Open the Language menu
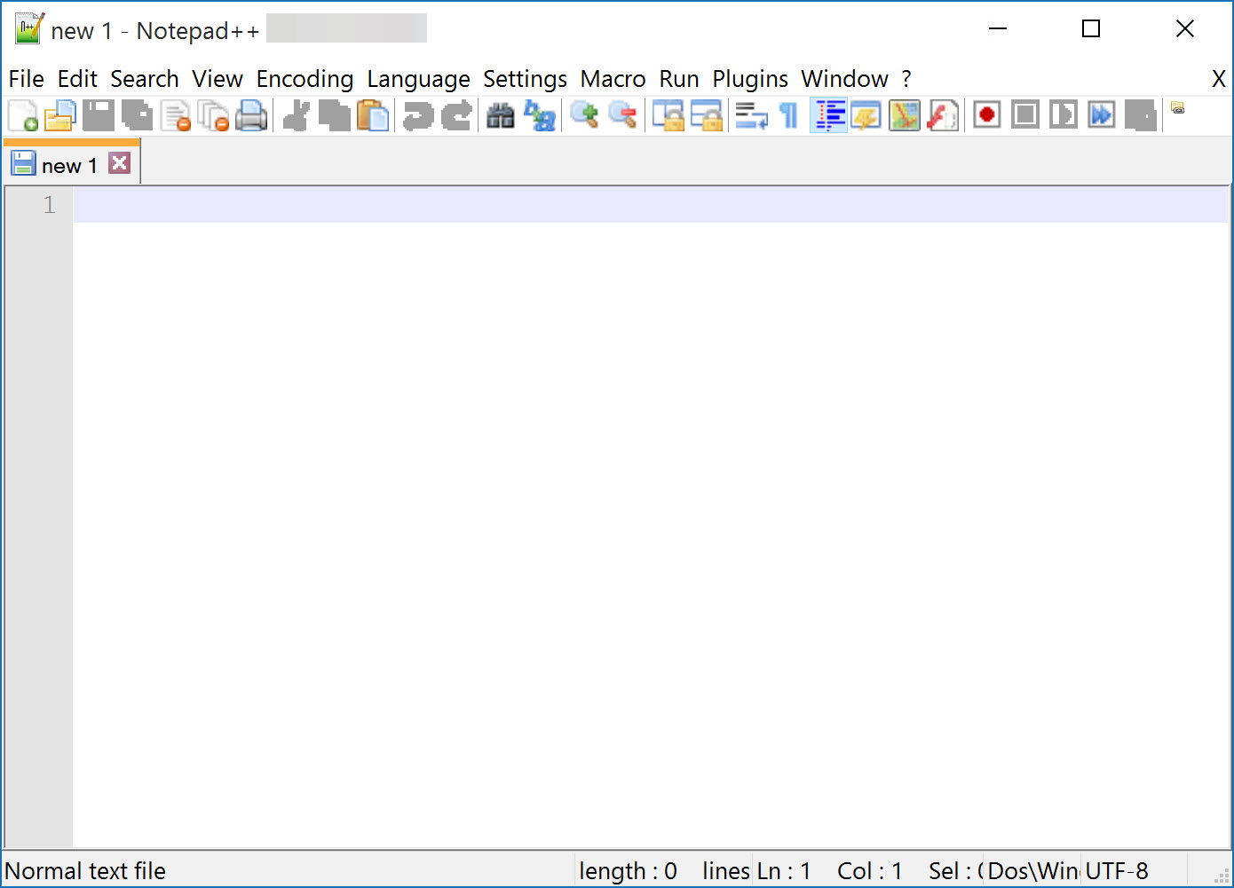The width and height of the screenshot is (1234, 888). click(x=418, y=79)
